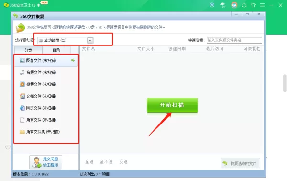
Task: Click the heart icon at left edge
Action: click(8, 147)
